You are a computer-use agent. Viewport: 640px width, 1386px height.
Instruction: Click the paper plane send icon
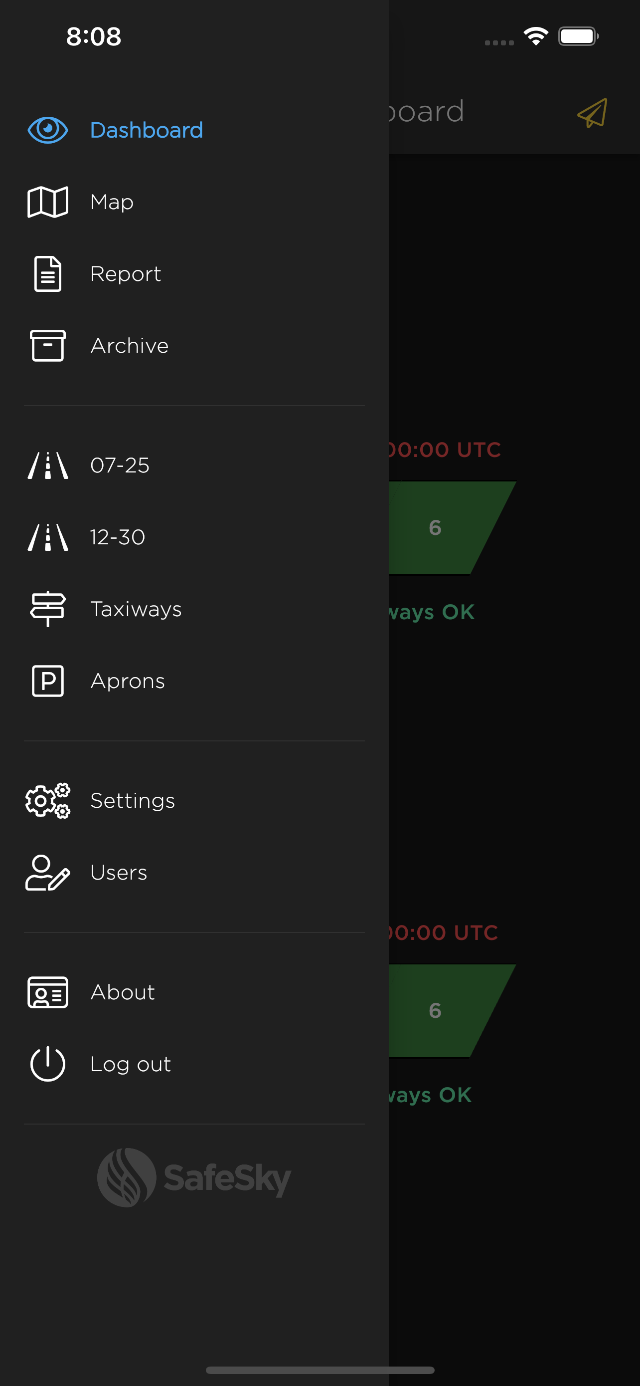click(592, 112)
